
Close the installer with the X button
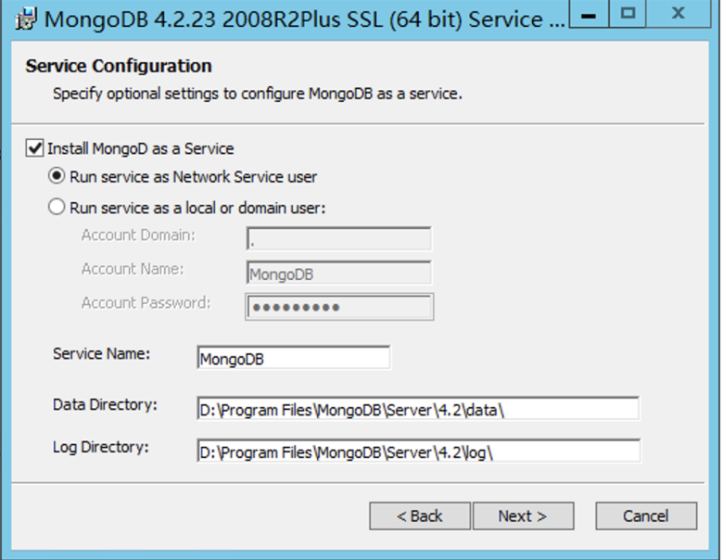[x=678, y=14]
